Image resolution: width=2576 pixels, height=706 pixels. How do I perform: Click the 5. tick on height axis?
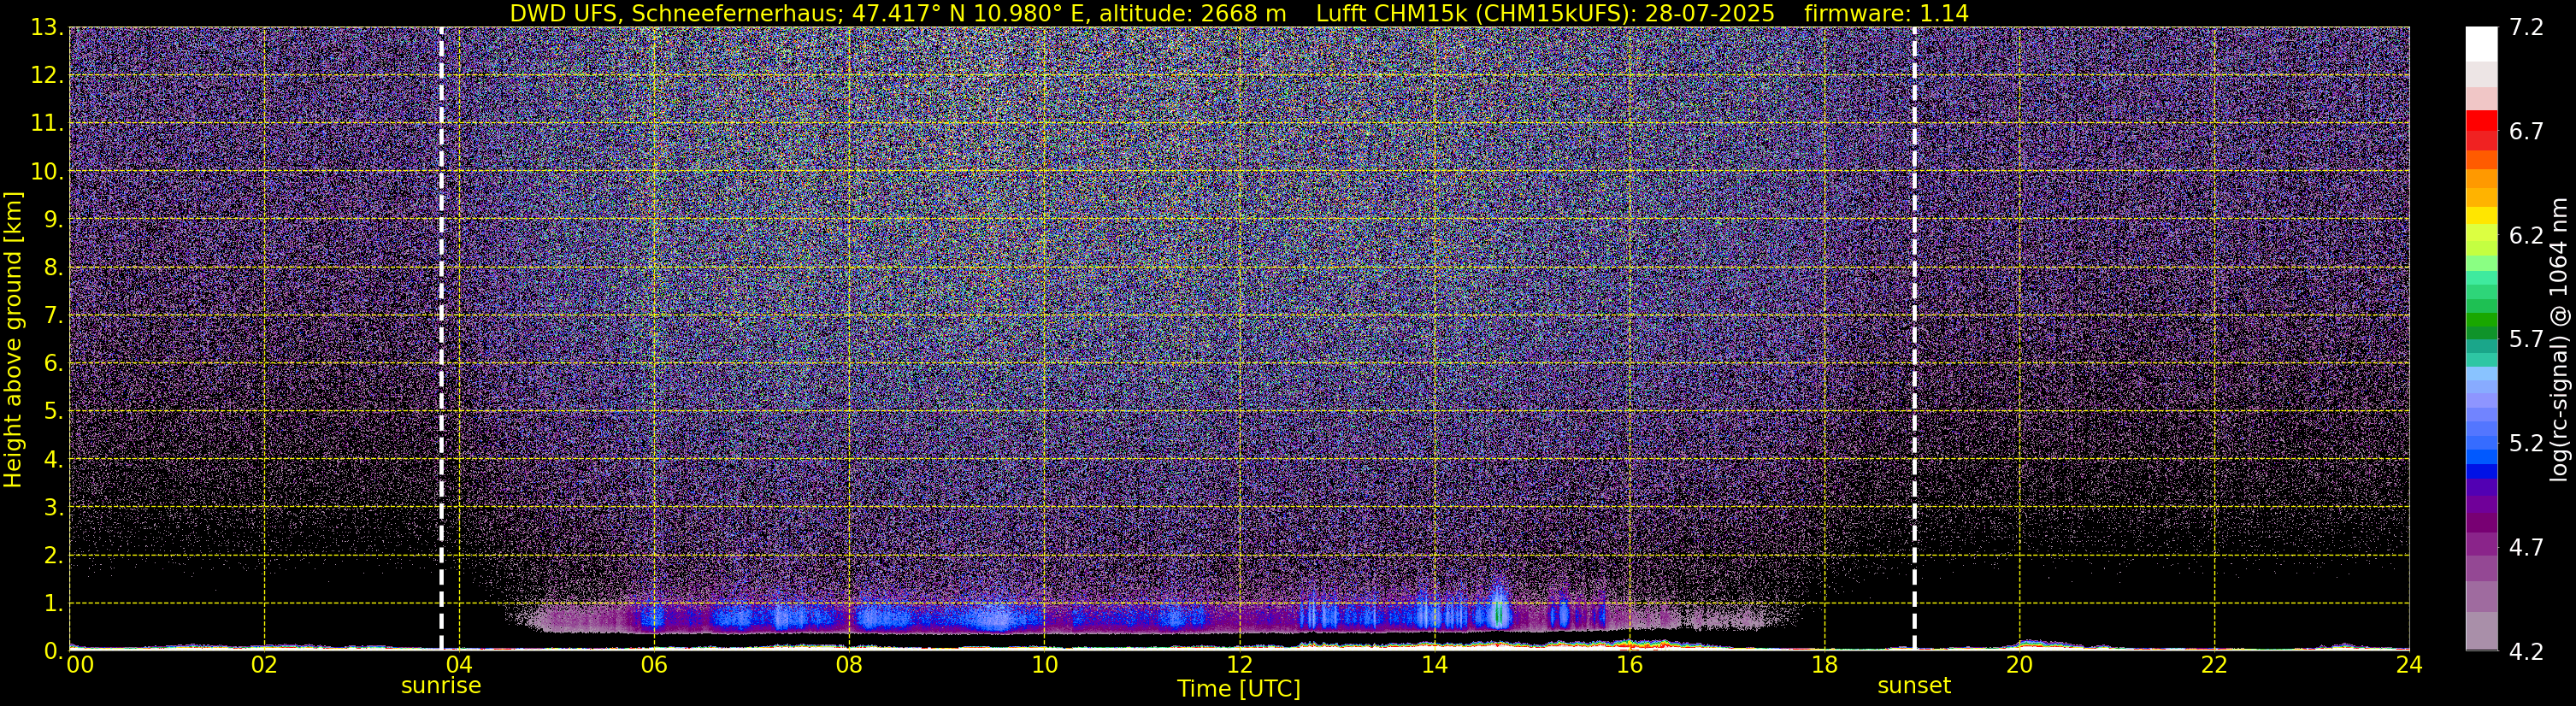coord(53,412)
